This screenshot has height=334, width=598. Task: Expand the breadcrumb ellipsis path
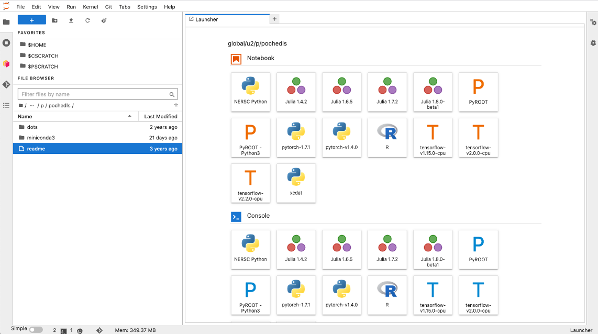click(x=31, y=106)
